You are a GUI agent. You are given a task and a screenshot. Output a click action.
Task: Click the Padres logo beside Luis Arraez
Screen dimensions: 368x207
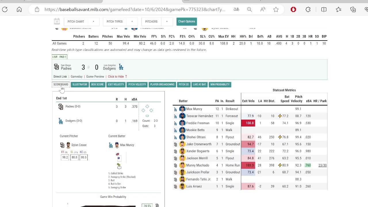(175, 186)
